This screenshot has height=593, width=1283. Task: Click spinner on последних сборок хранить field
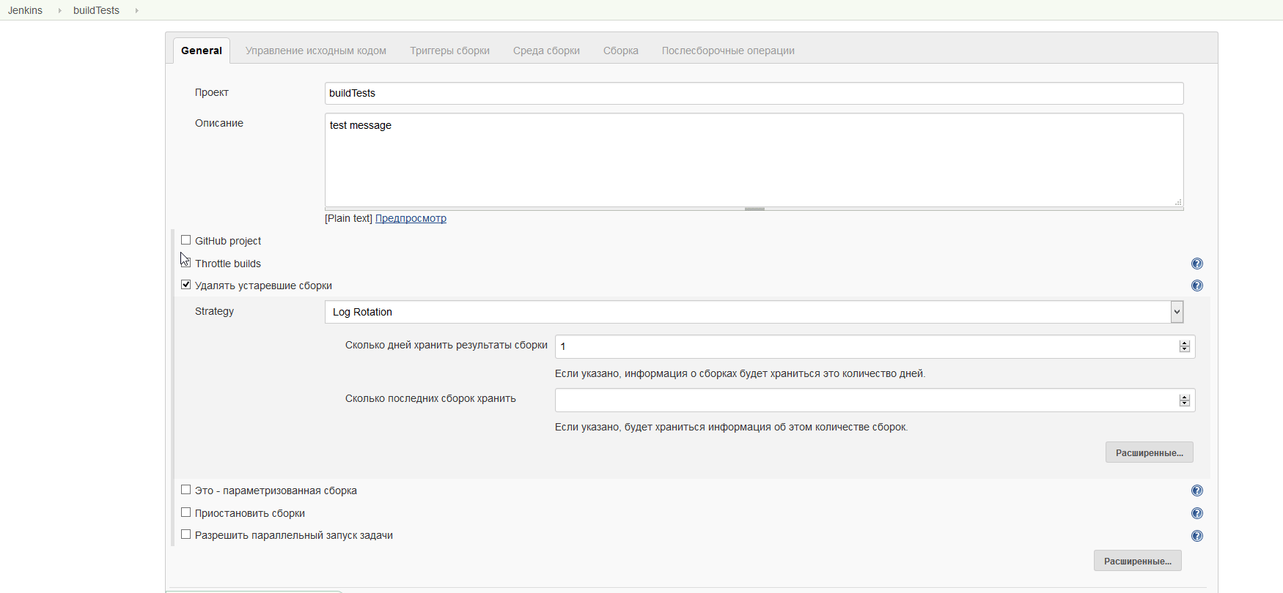[x=1184, y=400]
